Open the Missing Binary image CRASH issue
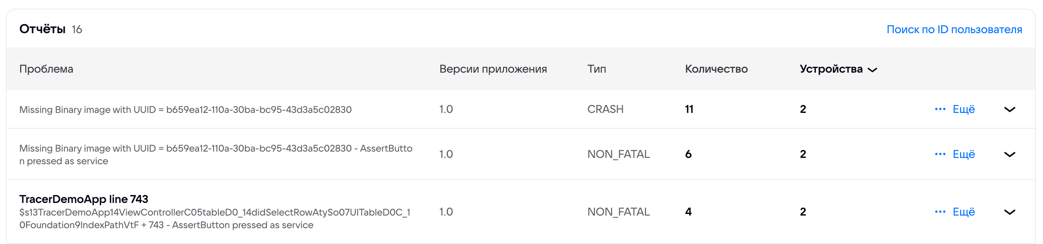 (x=185, y=110)
